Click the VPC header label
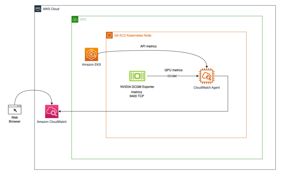281x175 pixels. (x=83, y=19)
